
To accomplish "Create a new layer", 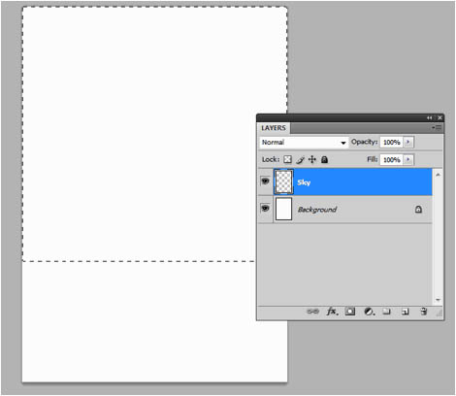I will 405,312.
